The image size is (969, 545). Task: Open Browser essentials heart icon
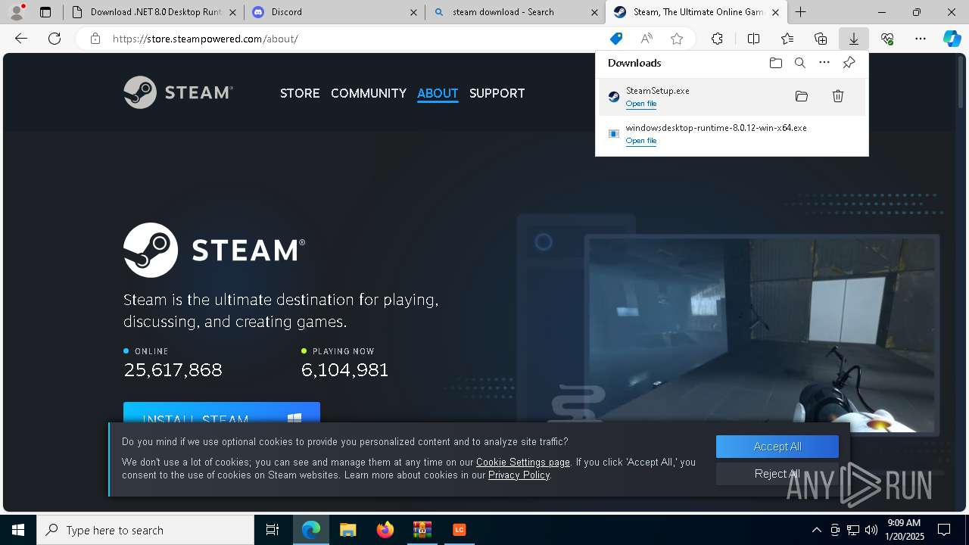[887, 39]
